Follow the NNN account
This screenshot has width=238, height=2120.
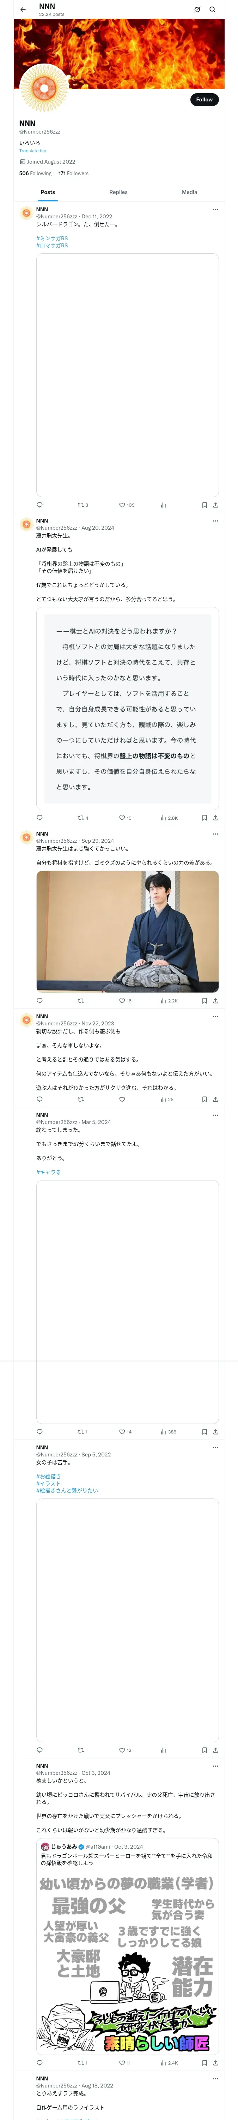(205, 100)
